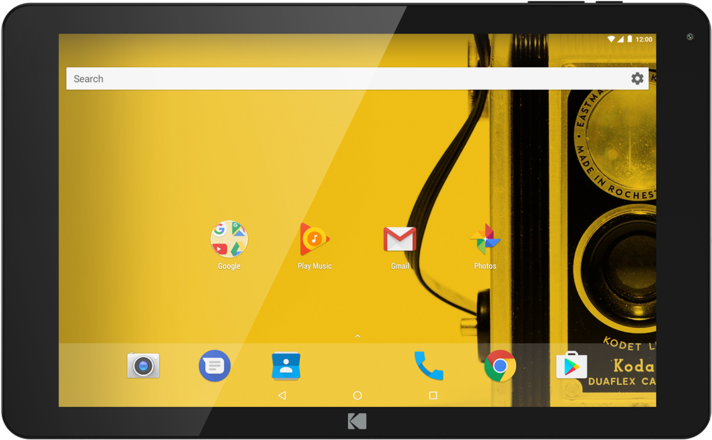Viewport: 712px width, 440px height.
Task: Open the Messages app in dock
Action: 214,365
